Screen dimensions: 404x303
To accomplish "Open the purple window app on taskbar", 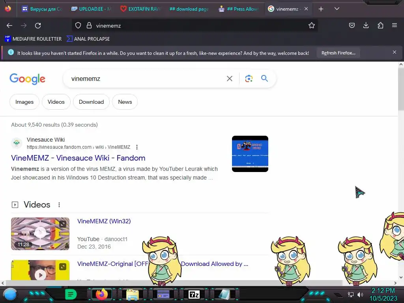I will coord(163,294).
